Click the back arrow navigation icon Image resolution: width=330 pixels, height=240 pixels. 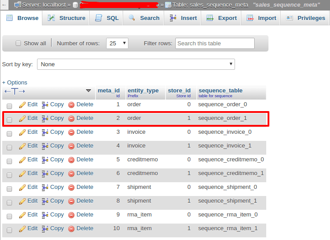(4, 4)
